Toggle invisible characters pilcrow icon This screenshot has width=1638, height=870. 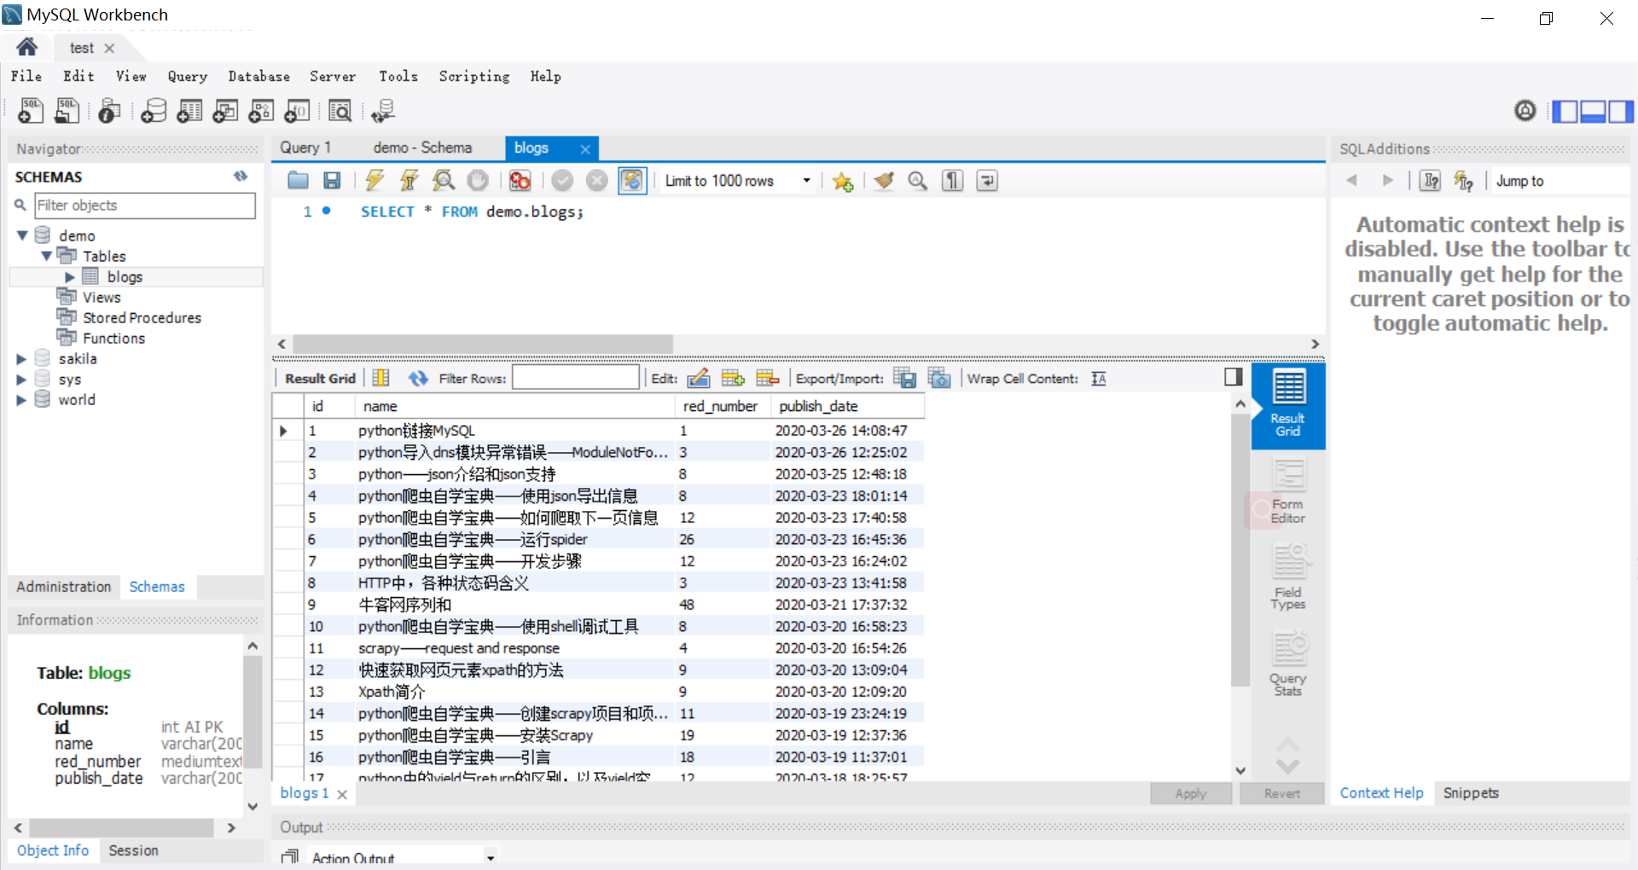coord(952,180)
